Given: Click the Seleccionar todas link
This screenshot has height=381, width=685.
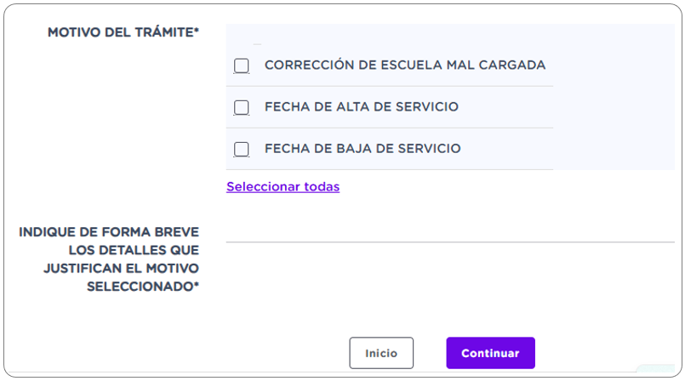Looking at the screenshot, I should (x=283, y=187).
